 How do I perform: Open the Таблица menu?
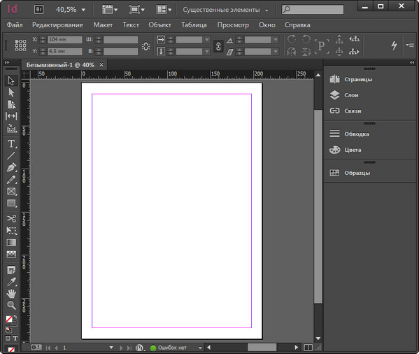point(194,25)
